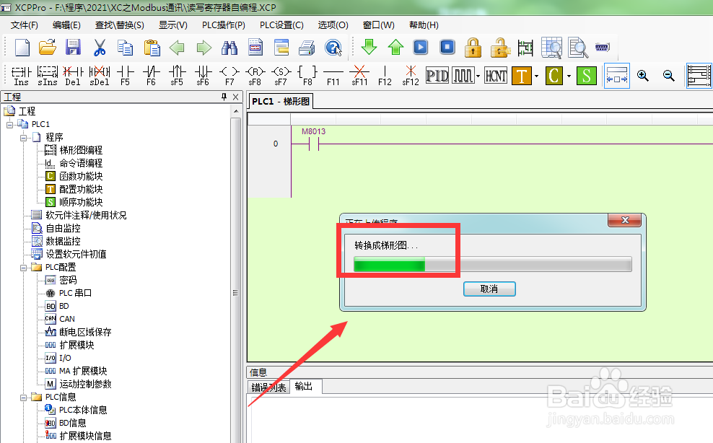This screenshot has height=443, width=713.
Task: Save the project with floppy icon
Action: click(x=73, y=48)
